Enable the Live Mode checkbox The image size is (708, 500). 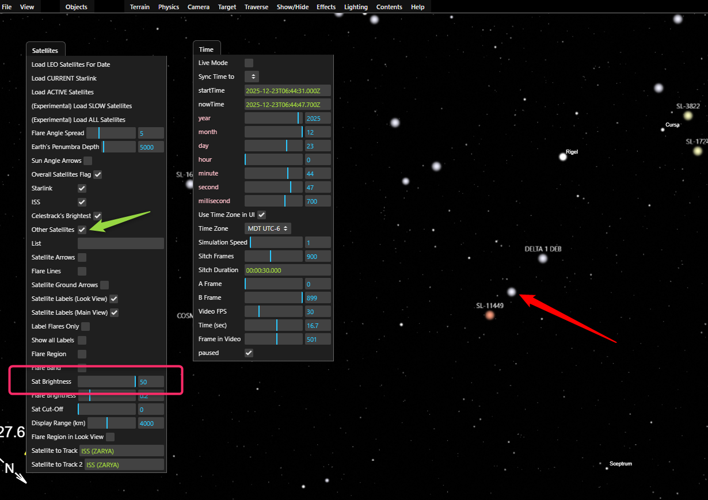249,63
